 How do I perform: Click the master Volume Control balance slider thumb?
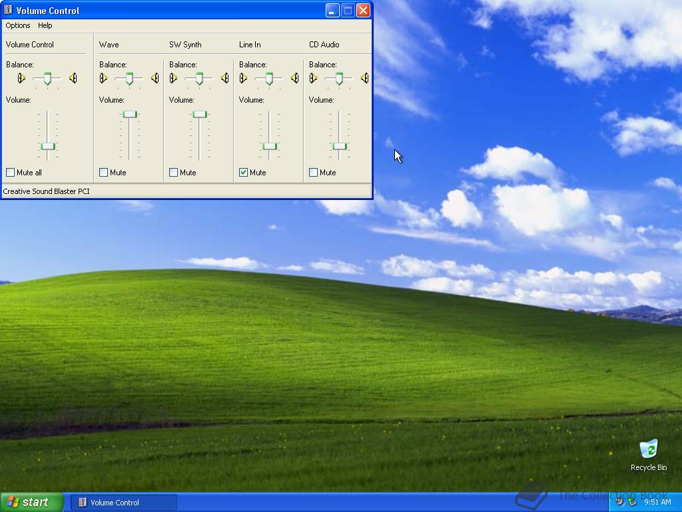click(x=47, y=79)
